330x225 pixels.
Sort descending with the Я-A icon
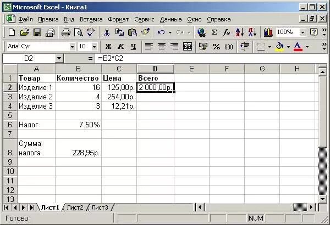point(252,32)
